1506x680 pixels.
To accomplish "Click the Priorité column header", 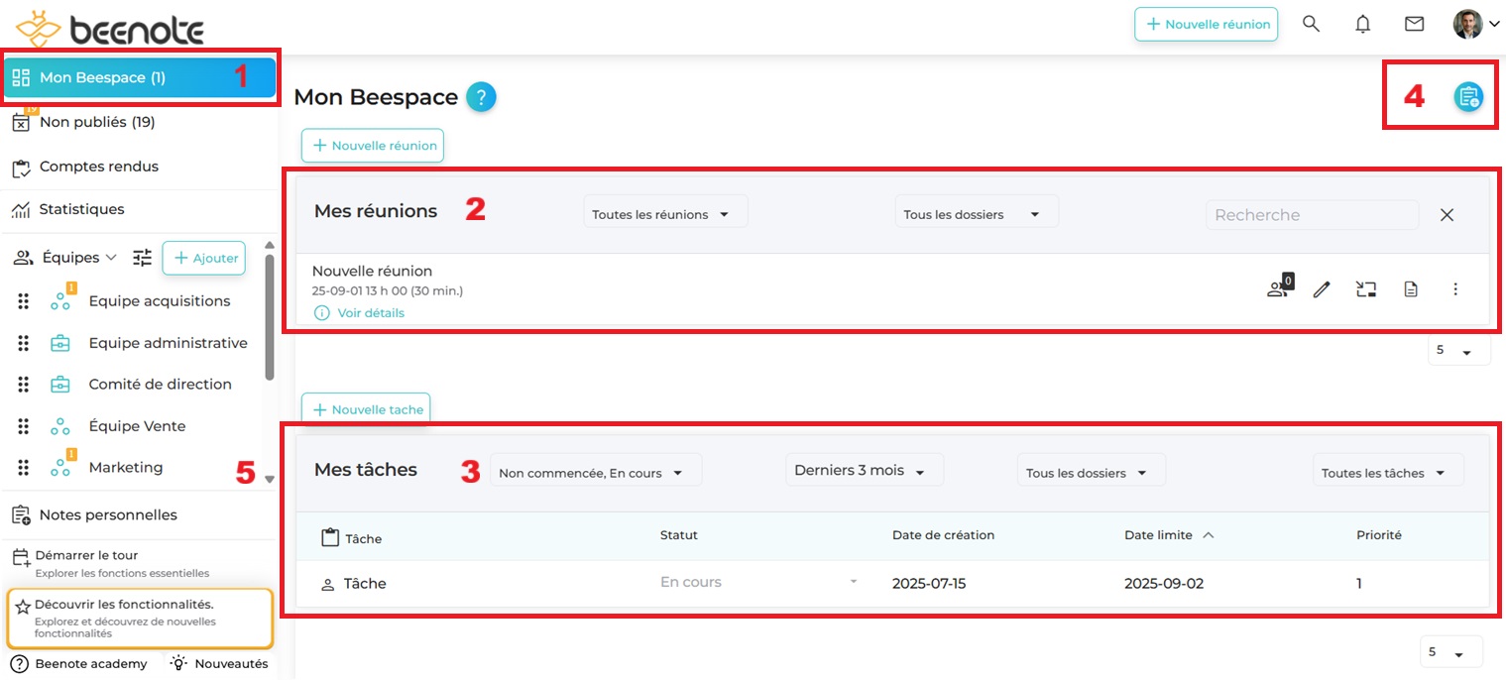I will coord(1379,534).
